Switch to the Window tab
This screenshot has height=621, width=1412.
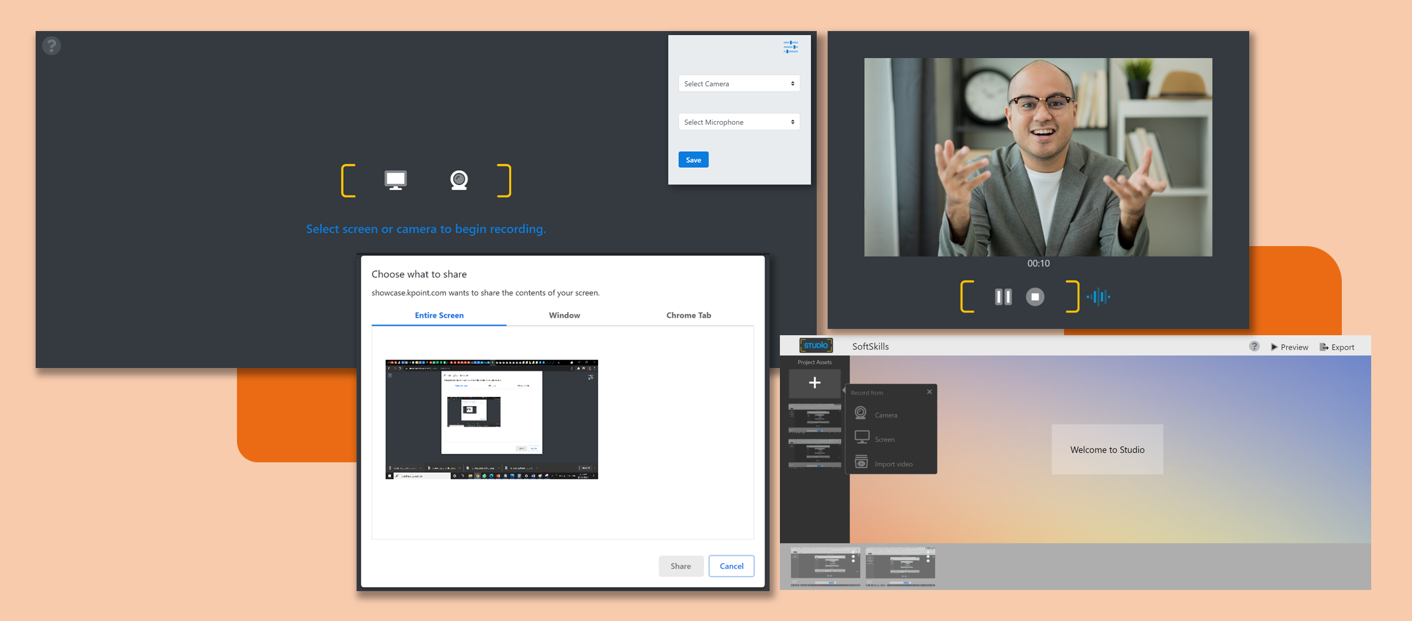[564, 315]
